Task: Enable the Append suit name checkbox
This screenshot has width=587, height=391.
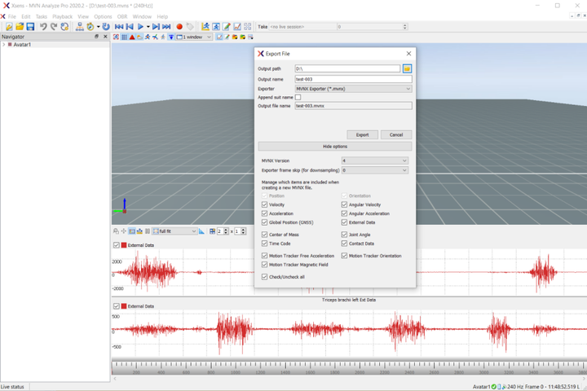Action: coord(298,97)
